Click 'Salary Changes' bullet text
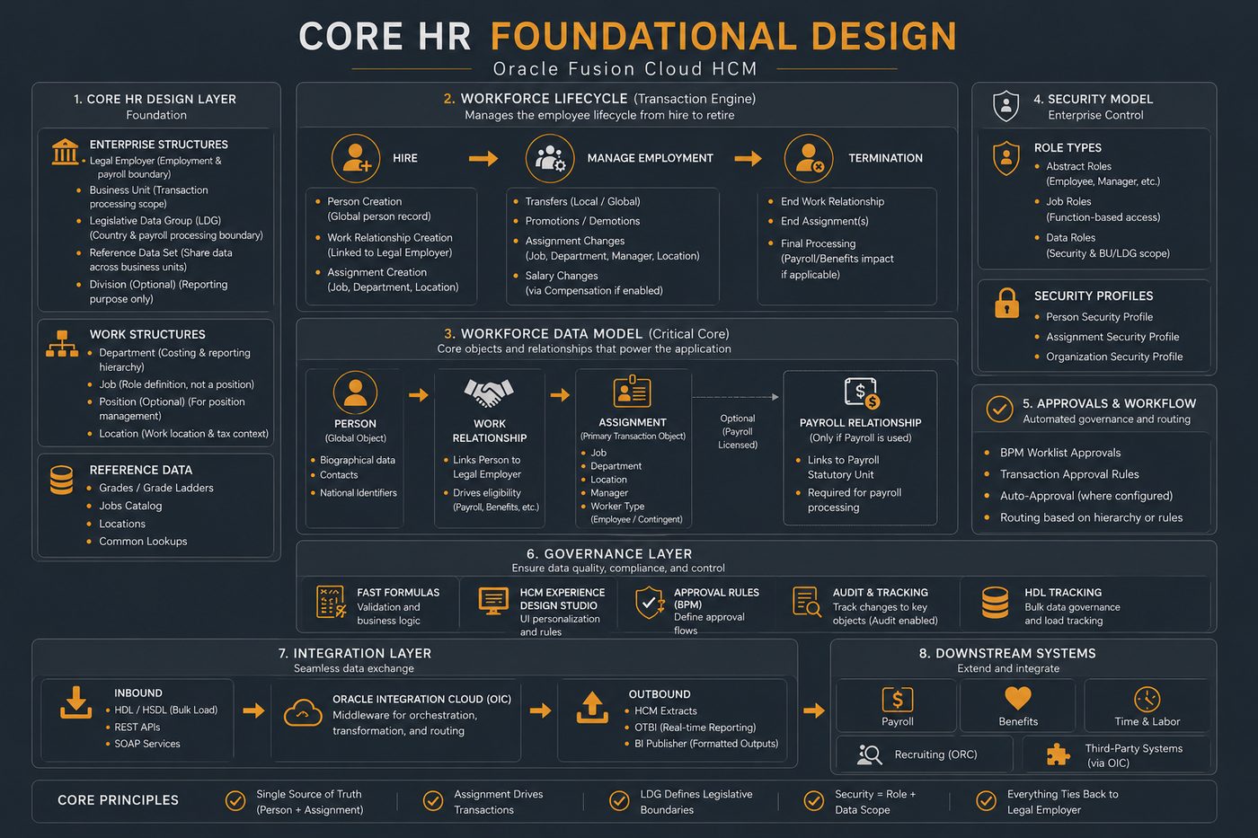1258x838 pixels. [594, 283]
